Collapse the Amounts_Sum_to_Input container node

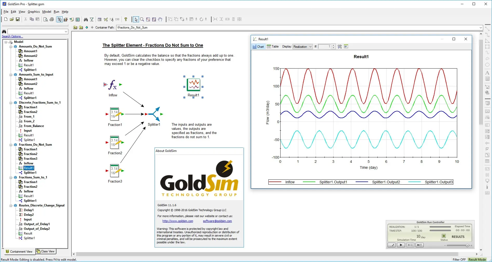coord(11,75)
